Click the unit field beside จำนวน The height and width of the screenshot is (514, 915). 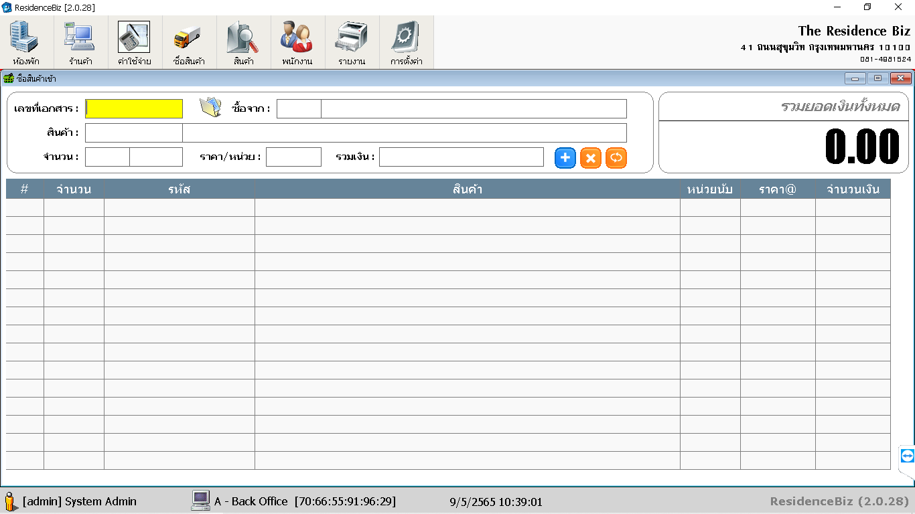click(x=156, y=157)
